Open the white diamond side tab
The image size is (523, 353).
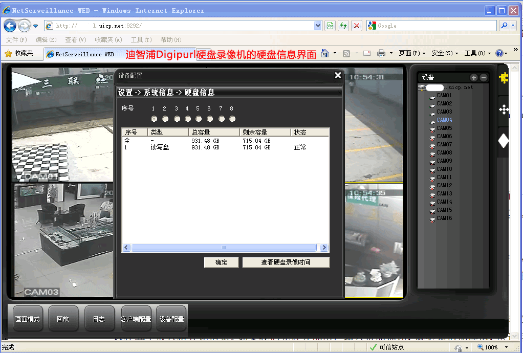pyautogui.click(x=504, y=141)
